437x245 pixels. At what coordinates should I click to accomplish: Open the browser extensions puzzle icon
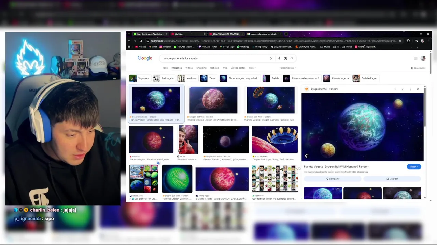tap(408, 41)
